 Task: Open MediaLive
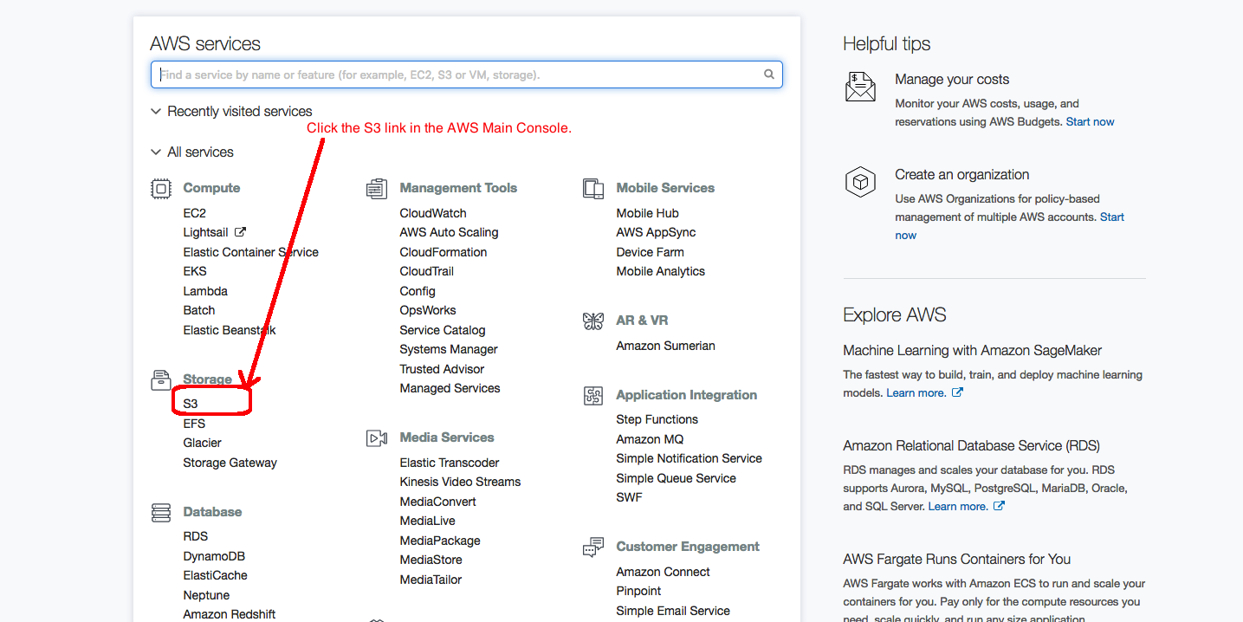pyautogui.click(x=427, y=521)
